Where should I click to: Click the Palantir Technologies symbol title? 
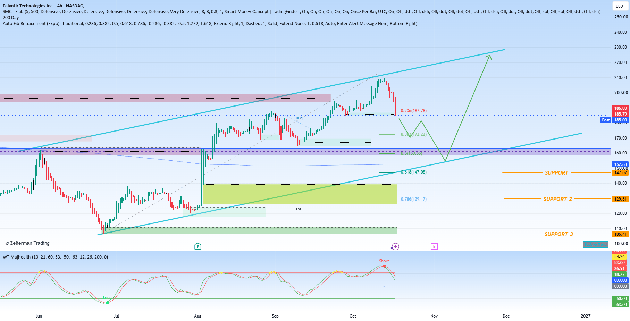click(43, 6)
